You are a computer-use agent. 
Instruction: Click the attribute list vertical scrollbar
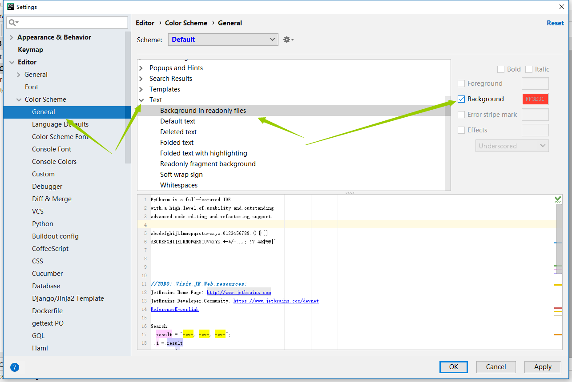(447, 143)
